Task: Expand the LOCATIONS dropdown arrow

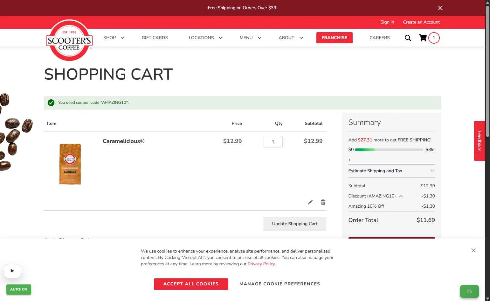Action: (221, 38)
